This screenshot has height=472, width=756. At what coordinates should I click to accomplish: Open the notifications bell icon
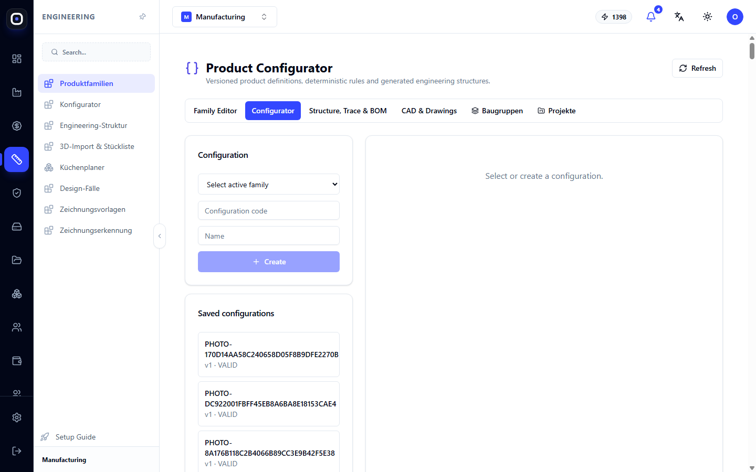651,17
